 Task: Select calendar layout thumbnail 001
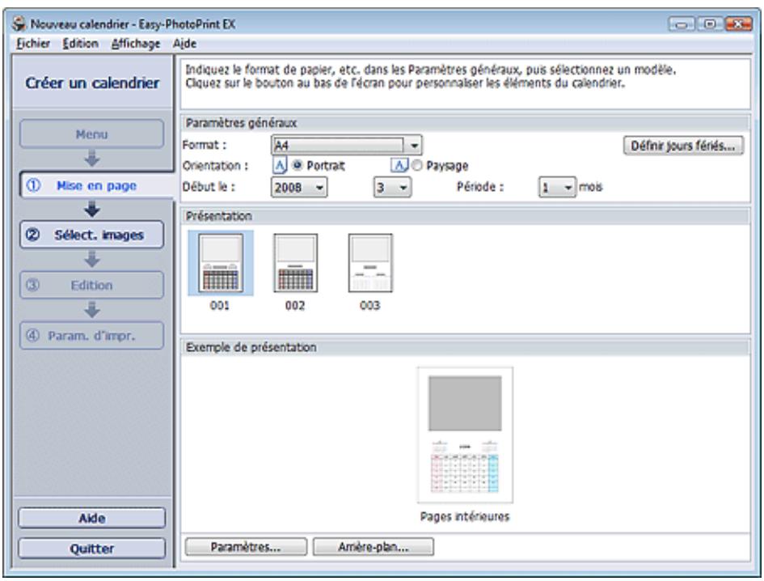(x=221, y=264)
